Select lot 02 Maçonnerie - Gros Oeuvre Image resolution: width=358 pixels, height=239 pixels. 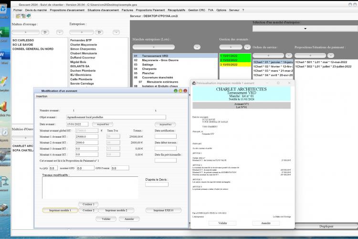pos(175,60)
